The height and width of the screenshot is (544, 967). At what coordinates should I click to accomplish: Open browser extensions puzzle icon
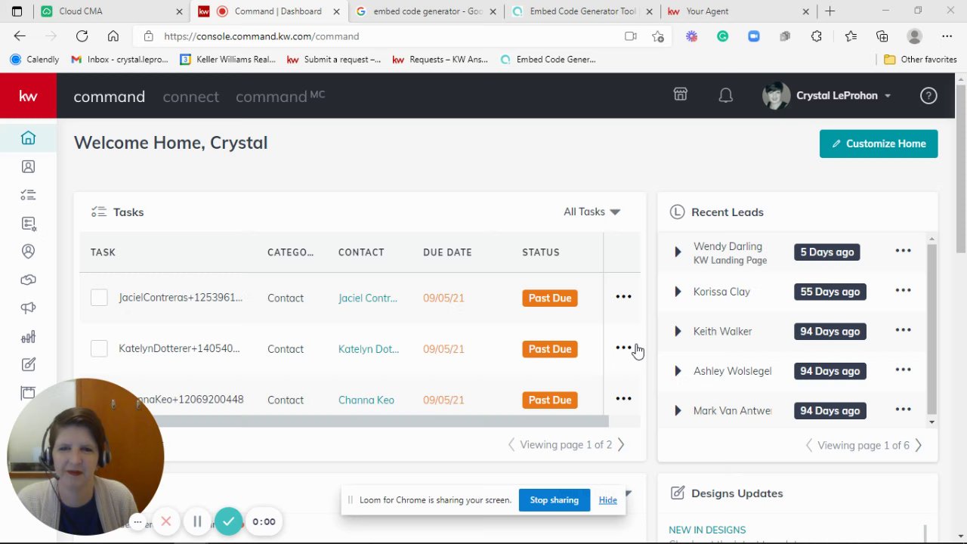pyautogui.click(x=816, y=36)
